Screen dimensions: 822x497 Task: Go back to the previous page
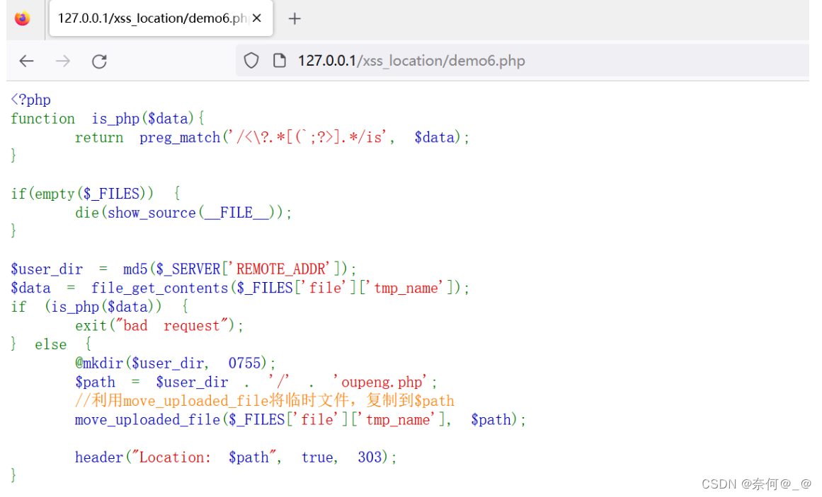tap(26, 62)
